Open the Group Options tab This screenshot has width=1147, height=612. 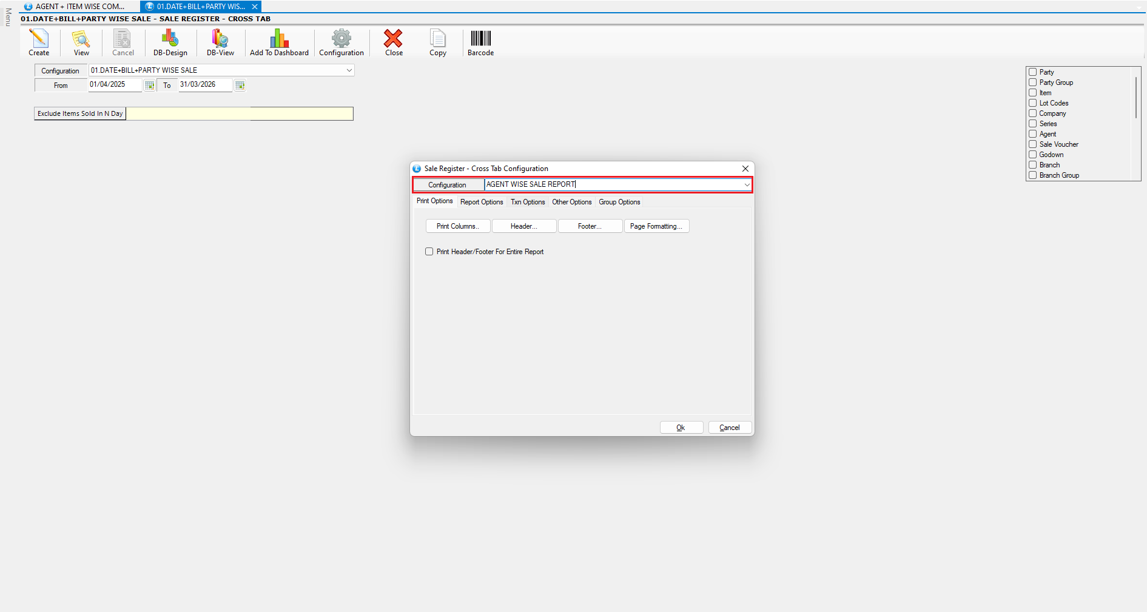(619, 202)
